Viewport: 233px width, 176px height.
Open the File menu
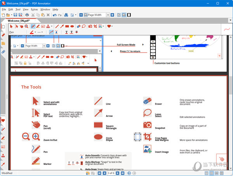4,9
